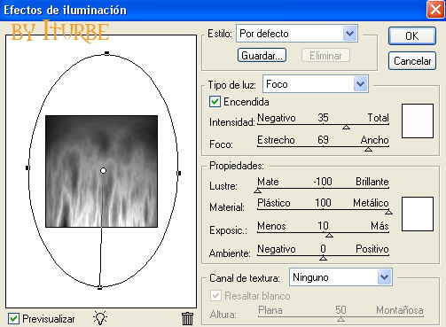This screenshot has width=446, height=327.
Task: Open the ambient color swatch beside Material
Action: coord(418,214)
